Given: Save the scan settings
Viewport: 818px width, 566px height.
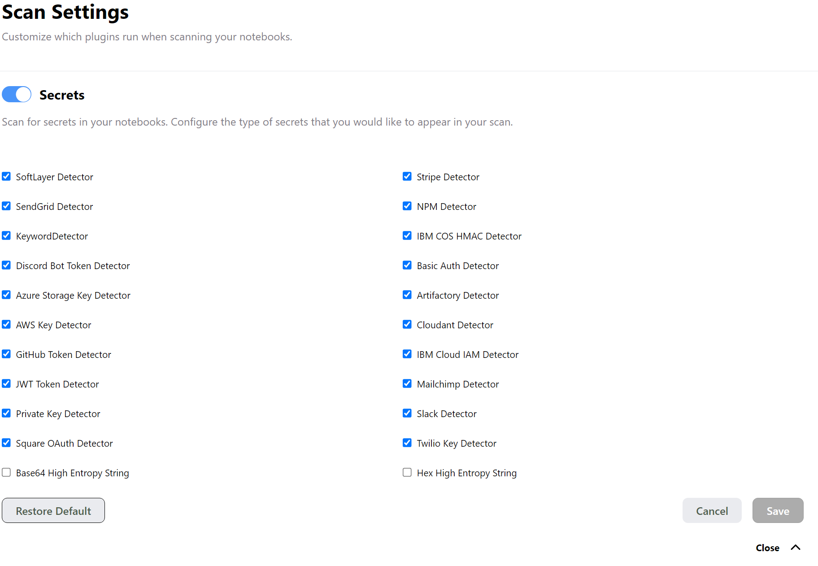Looking at the screenshot, I should tap(778, 510).
